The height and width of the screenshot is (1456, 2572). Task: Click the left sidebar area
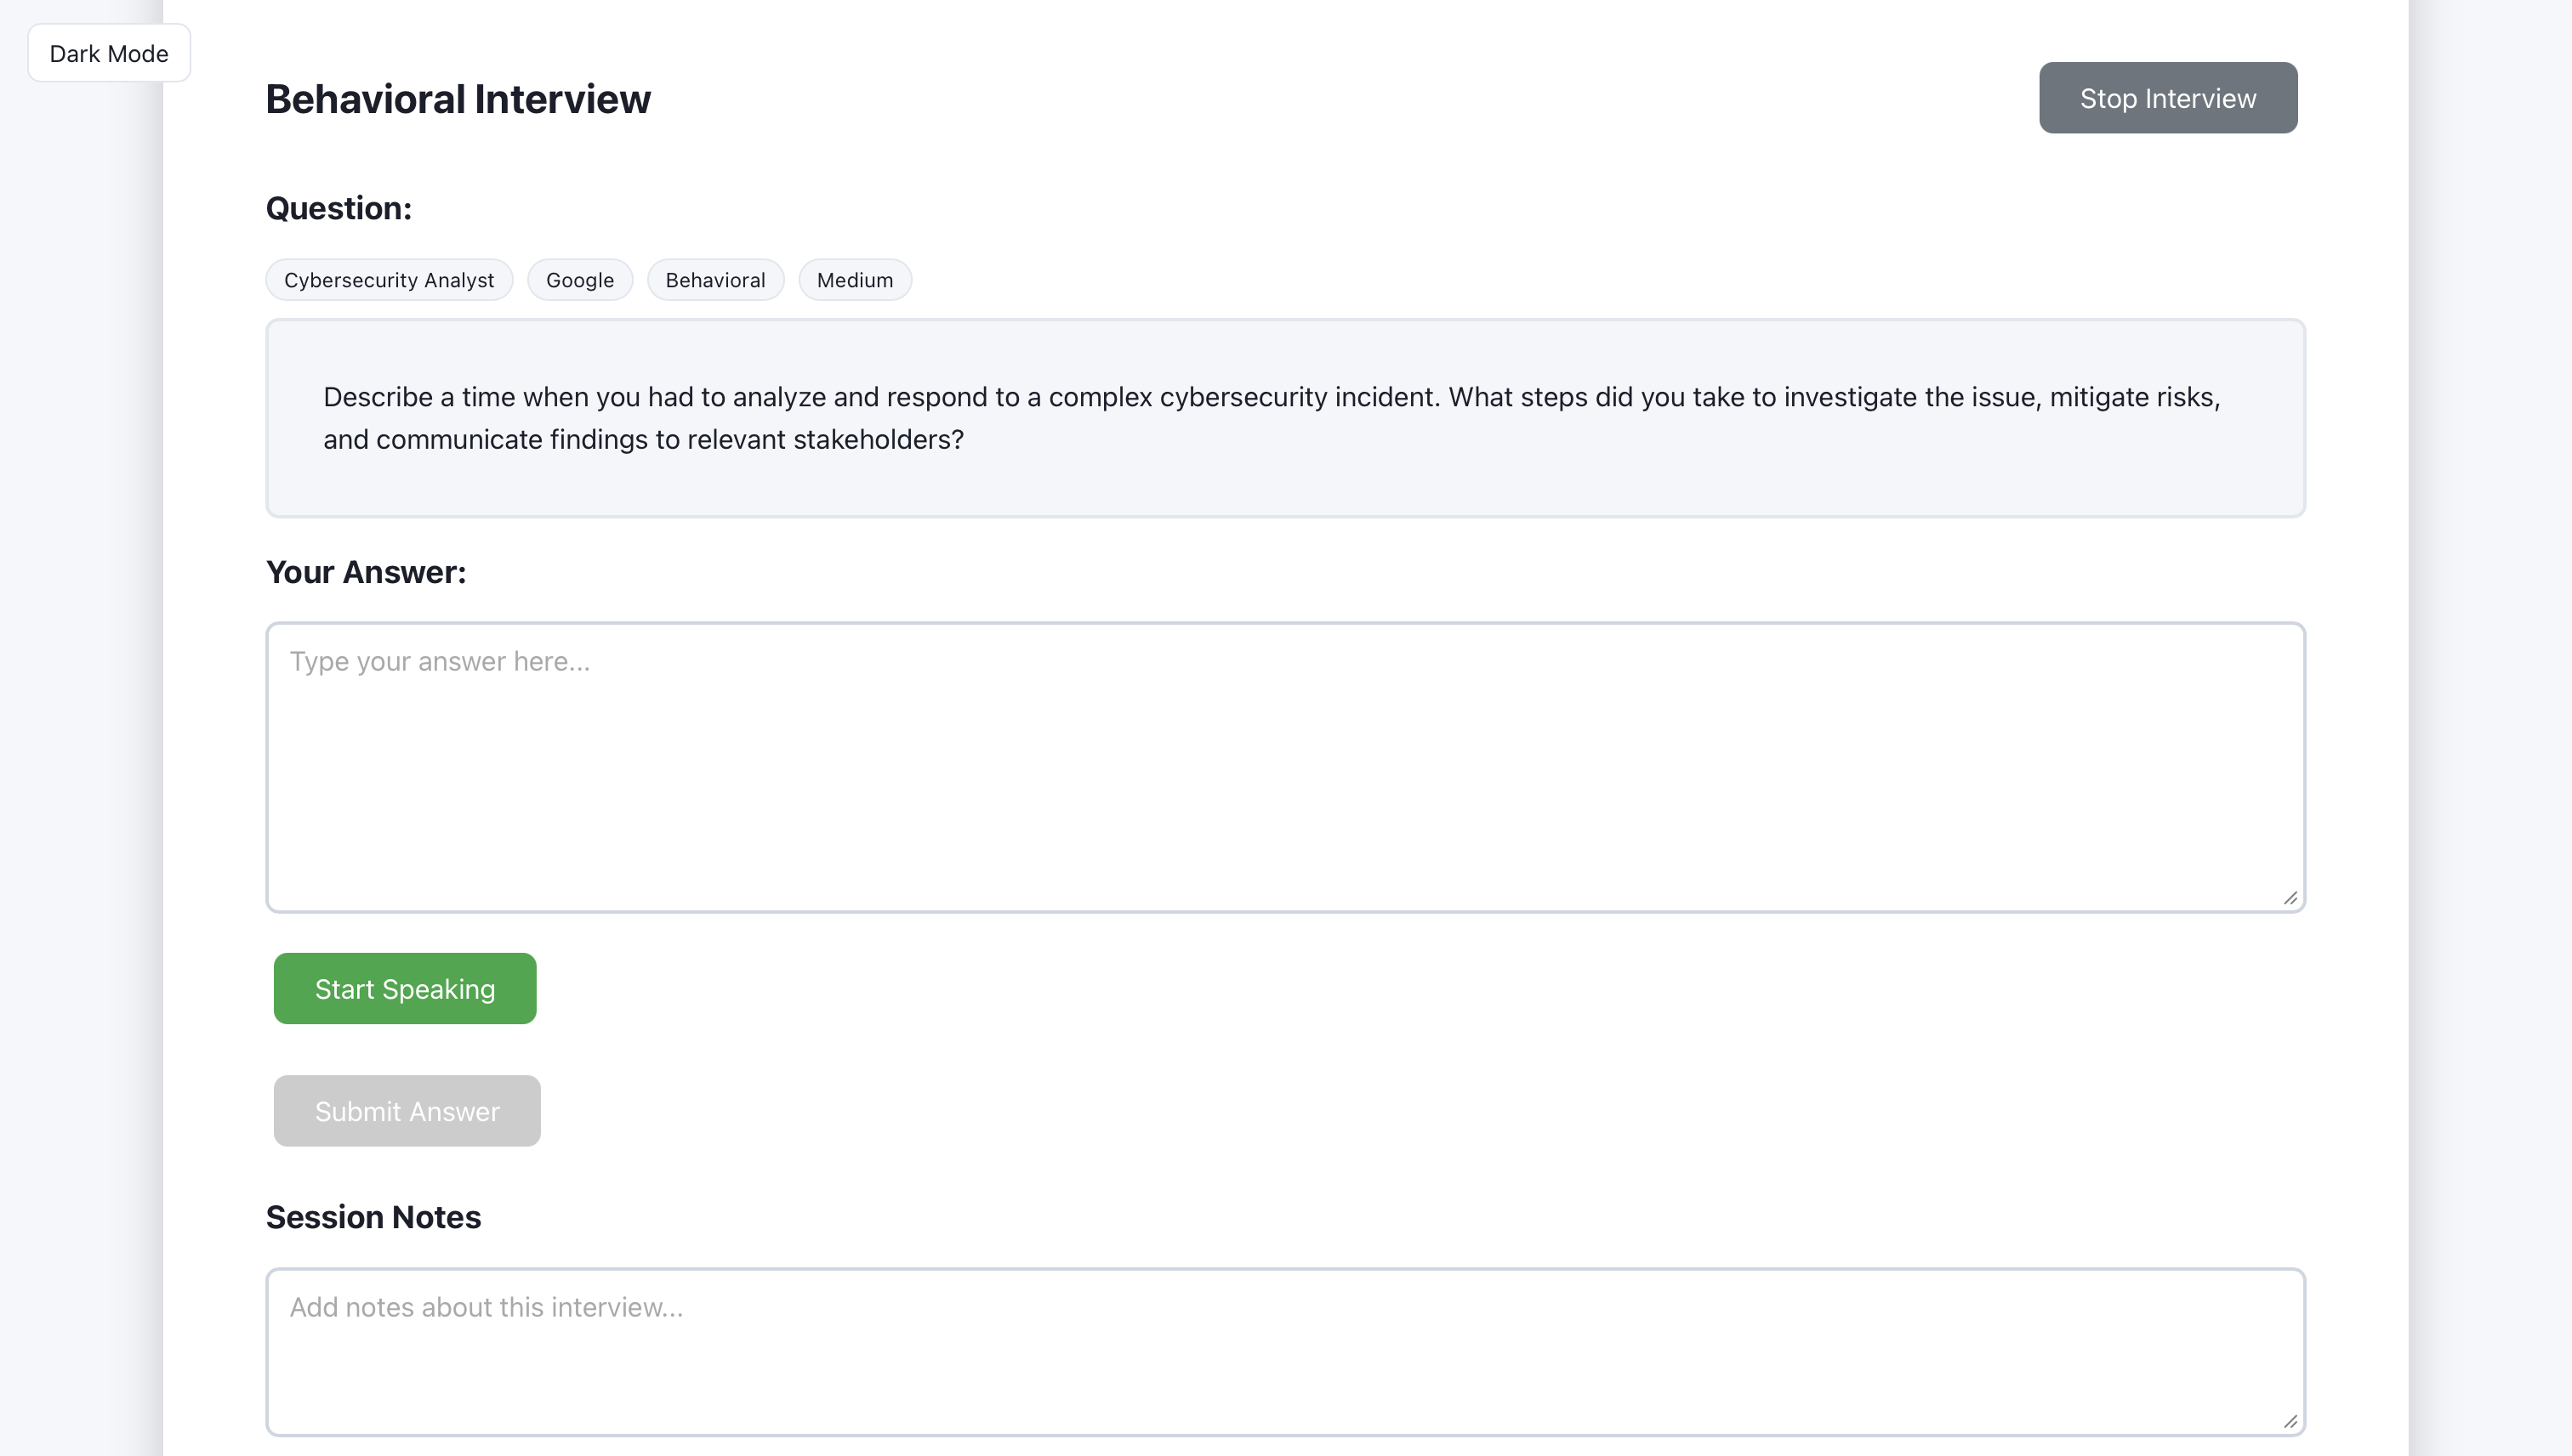[x=80, y=700]
